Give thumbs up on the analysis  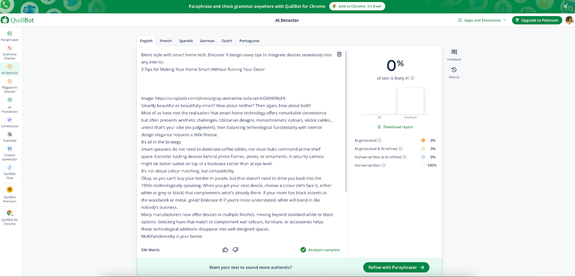click(x=225, y=250)
